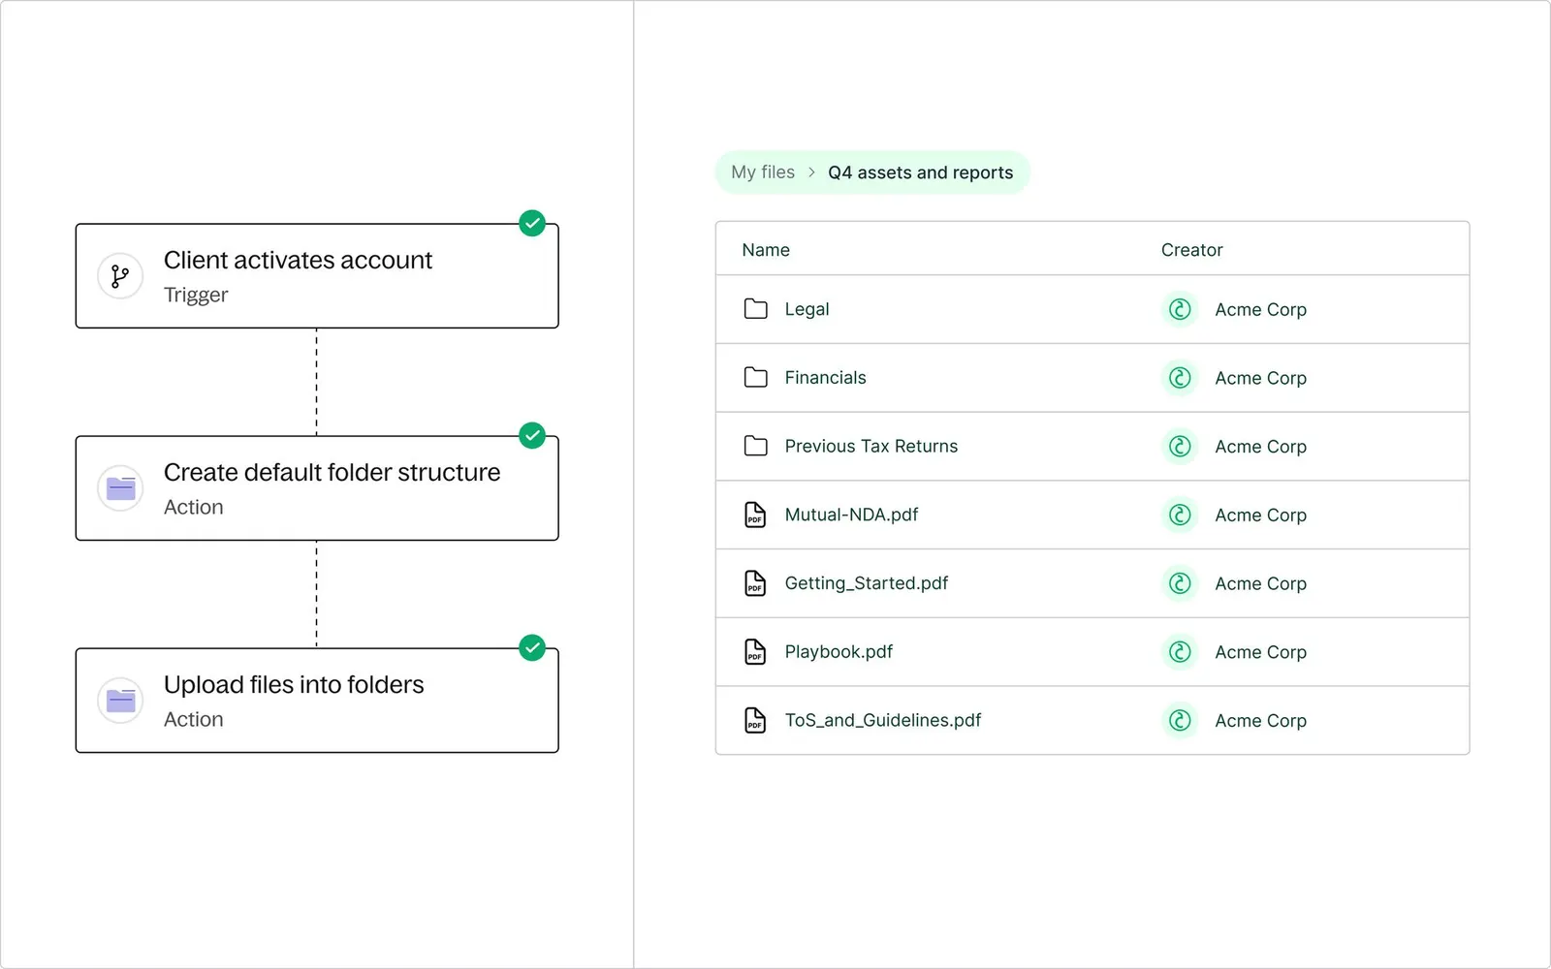Click the Acme Corp logo in the Financials row
The width and height of the screenshot is (1551, 969).
pyautogui.click(x=1180, y=378)
